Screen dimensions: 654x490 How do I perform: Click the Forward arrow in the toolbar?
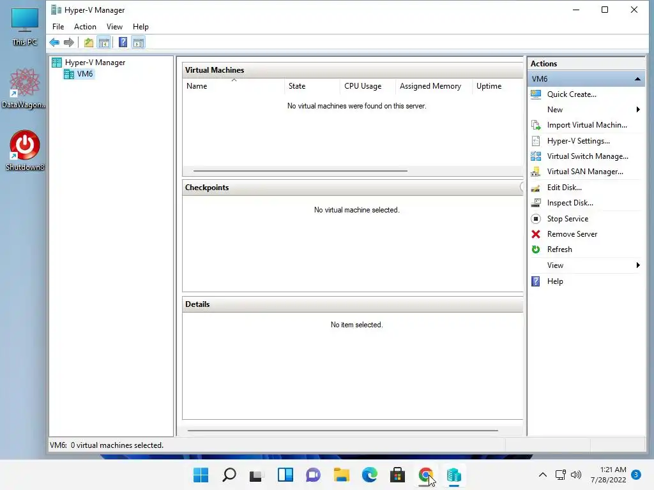pos(69,42)
